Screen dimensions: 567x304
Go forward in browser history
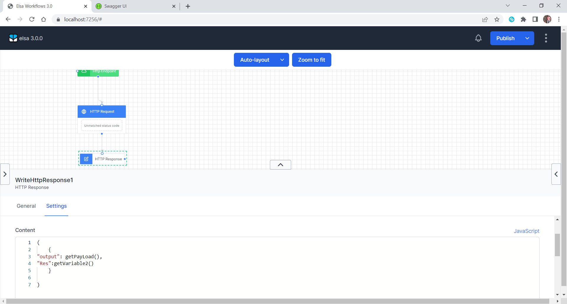click(20, 19)
